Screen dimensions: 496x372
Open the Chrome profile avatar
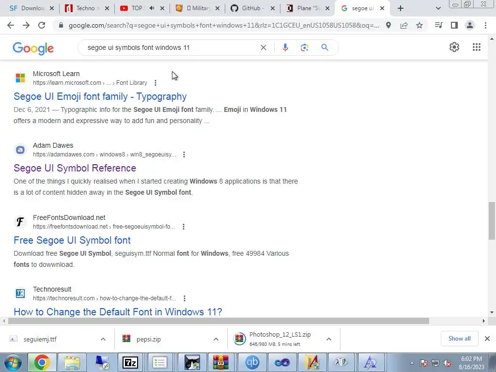point(470,25)
